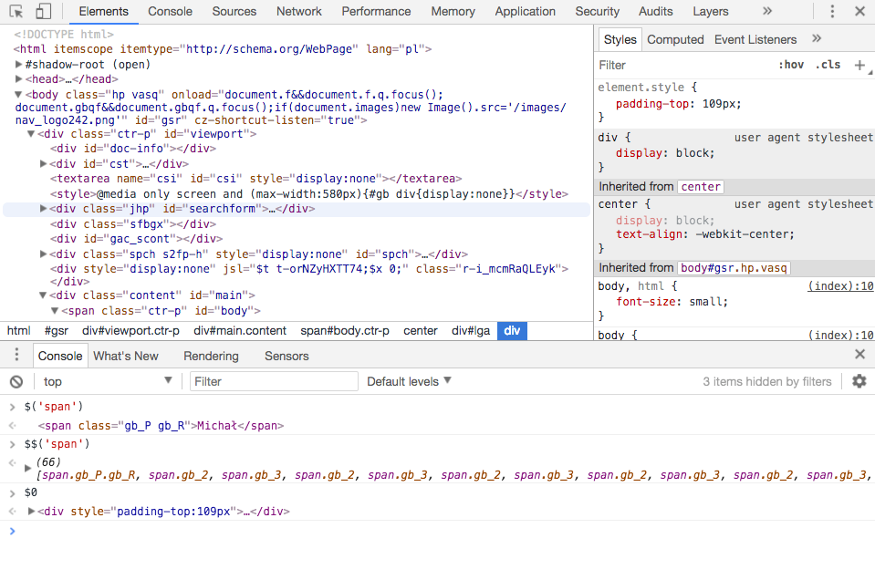Click the body#gsr.hp.vasq inherited-from link
875x580 pixels.
coord(733,266)
